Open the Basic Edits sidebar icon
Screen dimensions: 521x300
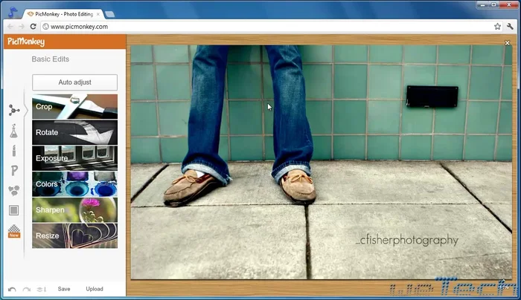13,110
